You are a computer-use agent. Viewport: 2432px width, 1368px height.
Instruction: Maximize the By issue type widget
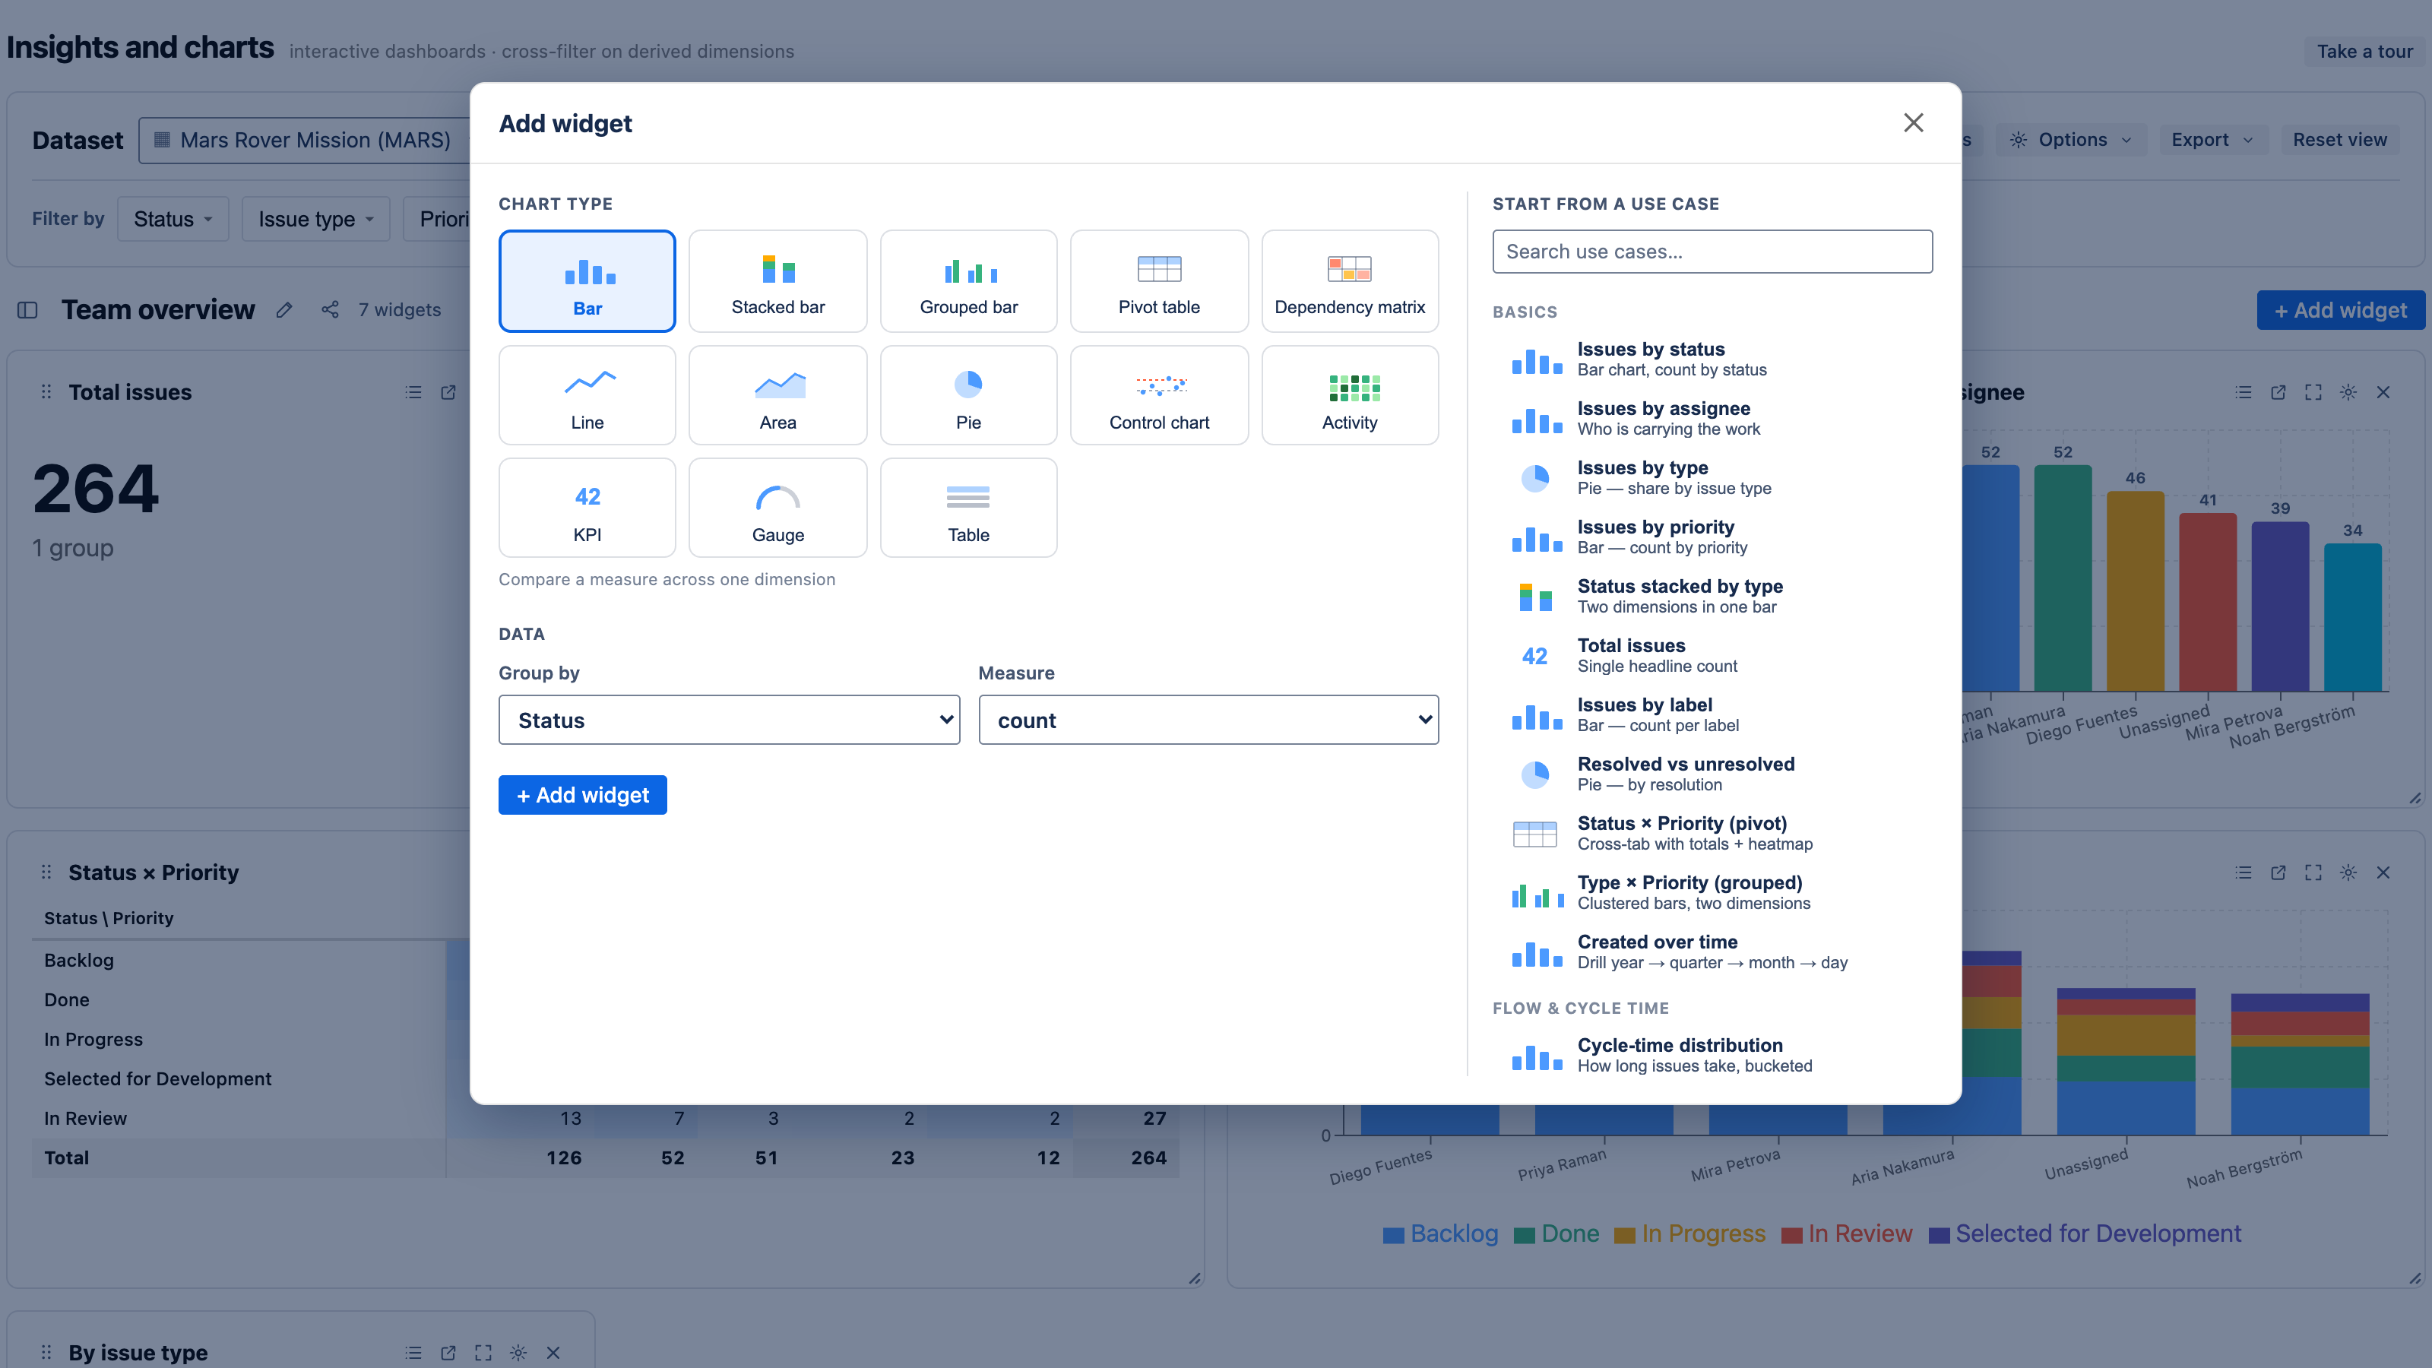pos(483,1352)
